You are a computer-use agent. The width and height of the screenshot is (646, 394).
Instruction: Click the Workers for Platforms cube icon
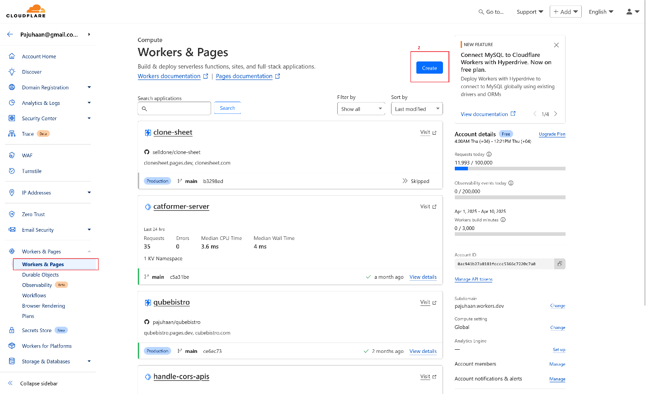(x=12, y=346)
